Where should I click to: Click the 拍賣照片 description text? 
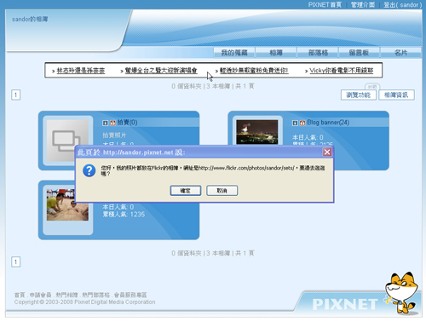click(114, 135)
